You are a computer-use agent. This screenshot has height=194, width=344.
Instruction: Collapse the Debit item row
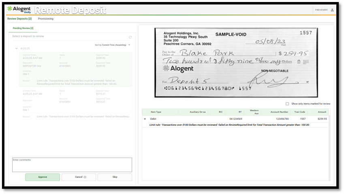(145, 119)
